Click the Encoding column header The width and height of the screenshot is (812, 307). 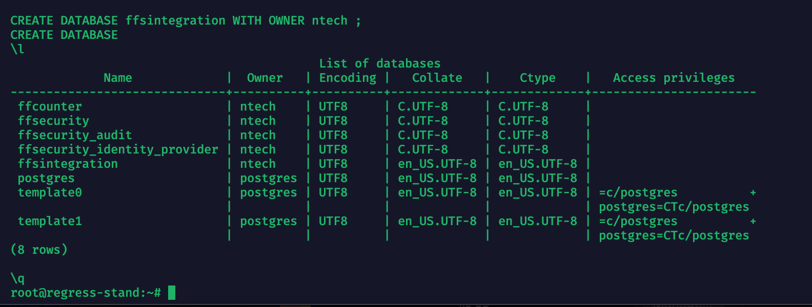pyautogui.click(x=348, y=78)
